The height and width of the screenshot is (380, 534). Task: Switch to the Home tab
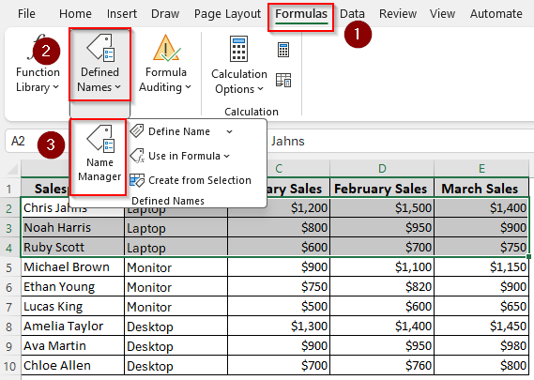pos(75,14)
